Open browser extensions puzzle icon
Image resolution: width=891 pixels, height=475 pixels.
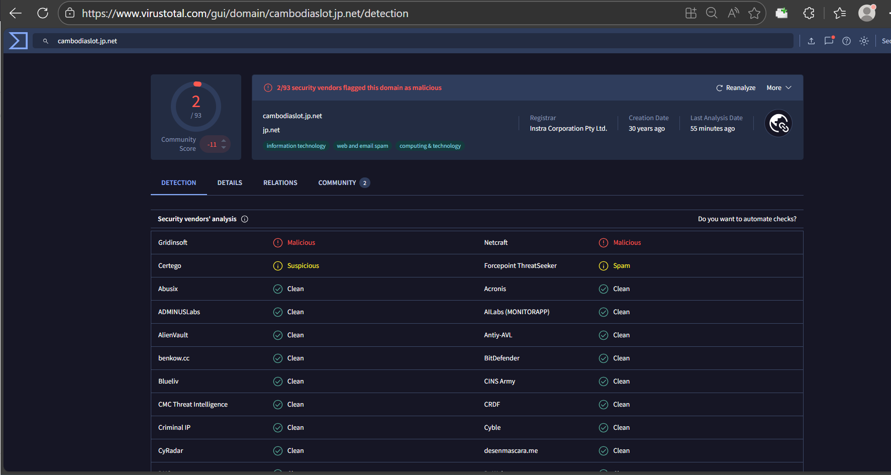pos(809,13)
